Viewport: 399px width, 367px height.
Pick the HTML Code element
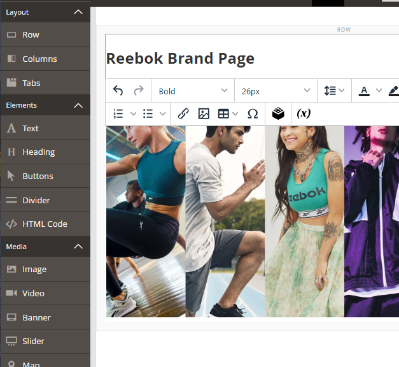coord(45,224)
